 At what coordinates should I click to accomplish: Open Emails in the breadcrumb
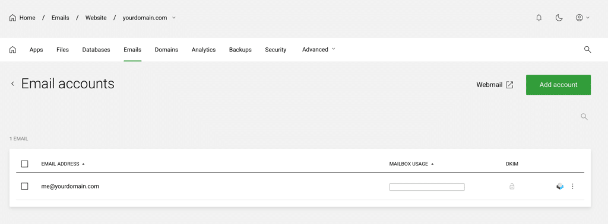[x=60, y=18]
